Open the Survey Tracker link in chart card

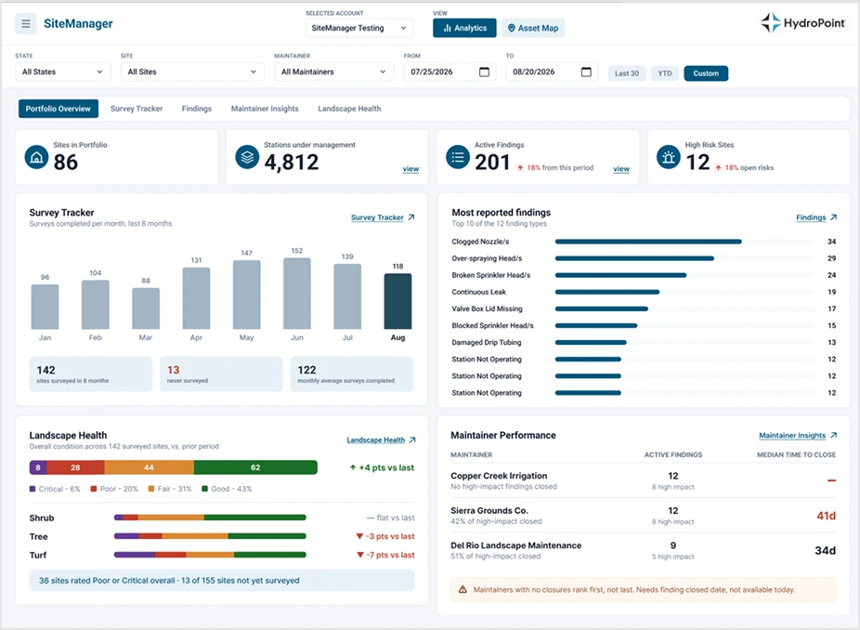[x=377, y=217]
